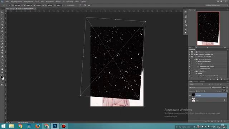
Task: Create a new action set folder
Action: [218, 79]
